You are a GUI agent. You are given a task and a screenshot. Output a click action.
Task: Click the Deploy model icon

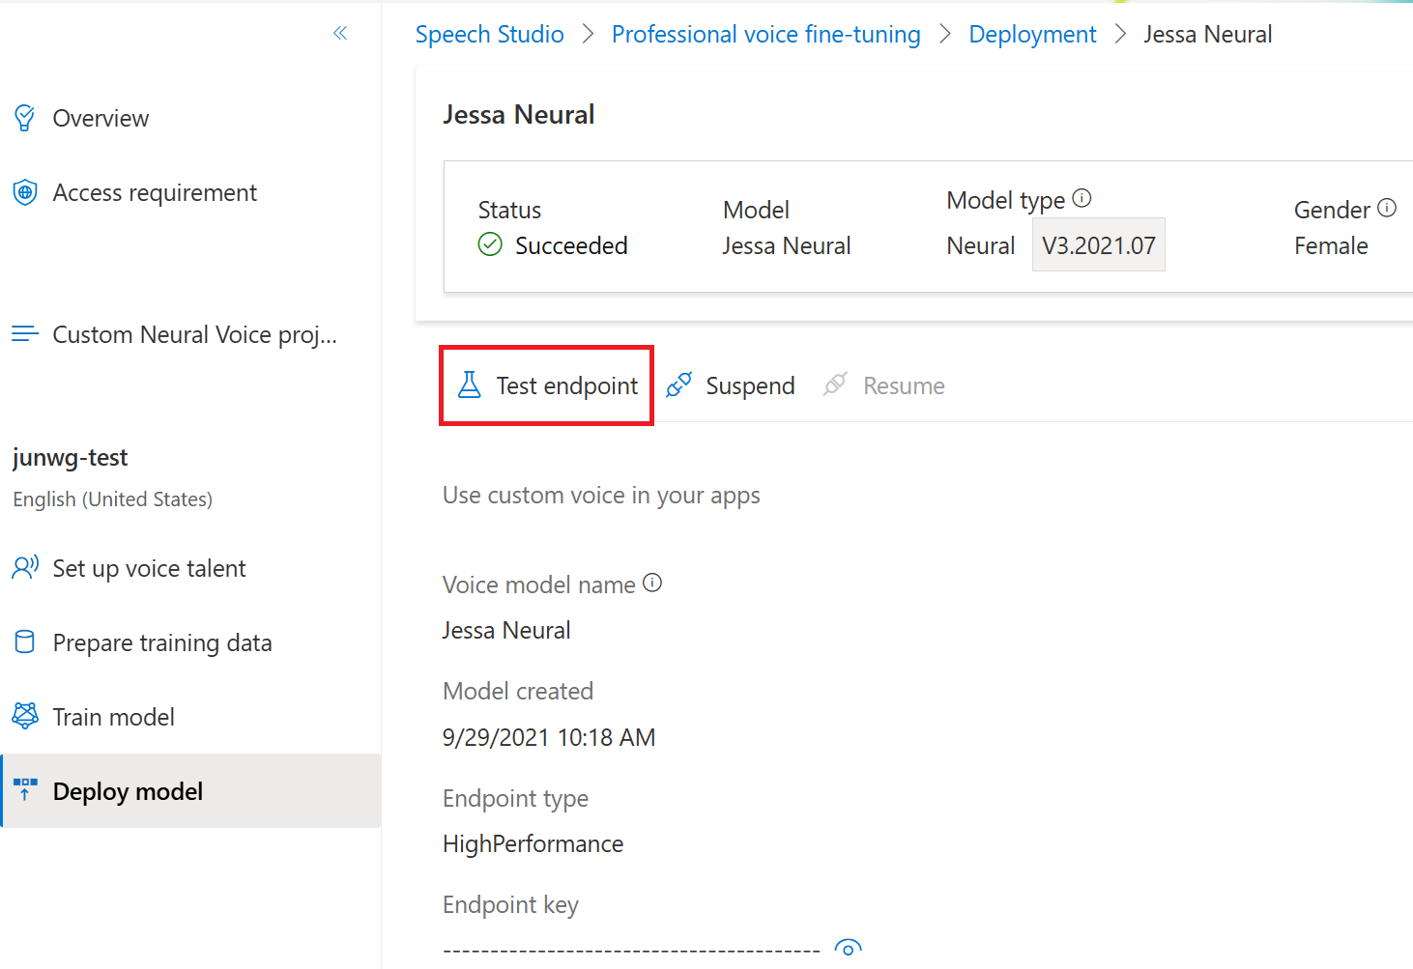[25, 790]
